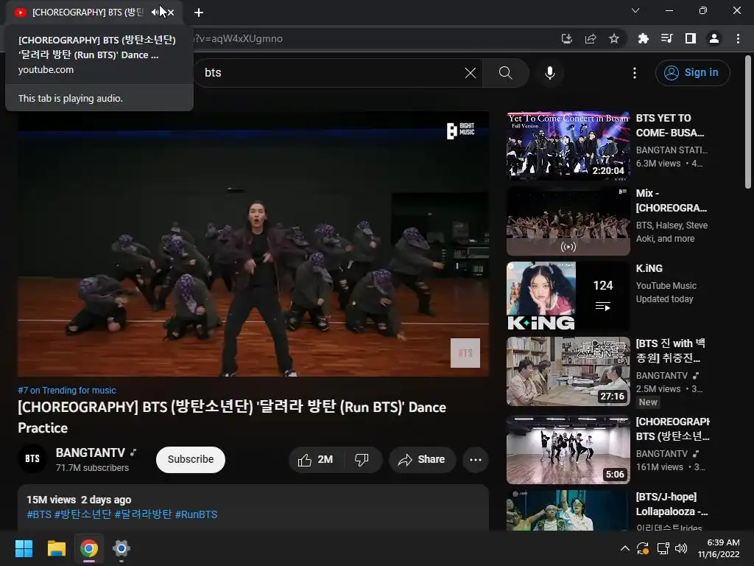Open Settings gear on taskbar
Image resolution: width=754 pixels, height=566 pixels.
point(121,548)
